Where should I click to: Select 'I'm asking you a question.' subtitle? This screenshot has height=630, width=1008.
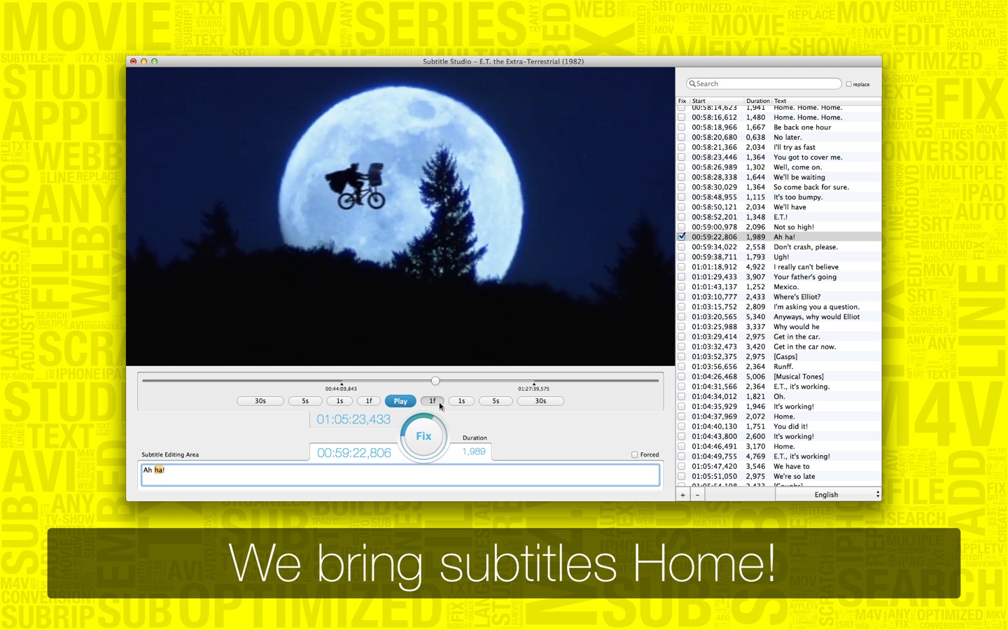tap(816, 307)
